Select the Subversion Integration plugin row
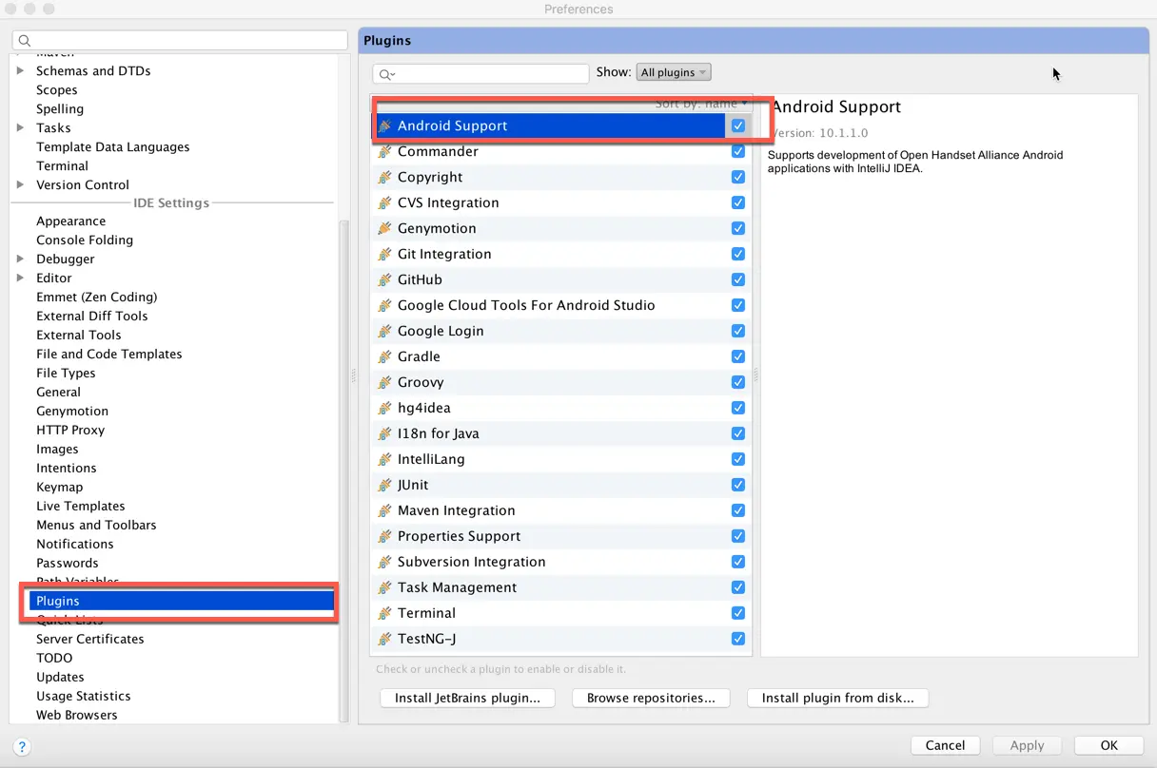This screenshot has height=768, width=1157. [x=561, y=562]
